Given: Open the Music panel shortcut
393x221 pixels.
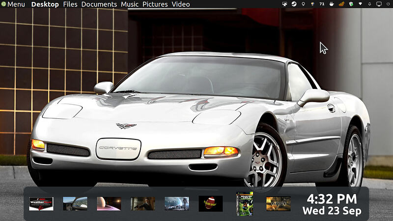Looking at the screenshot, I should pyautogui.click(x=130, y=4).
